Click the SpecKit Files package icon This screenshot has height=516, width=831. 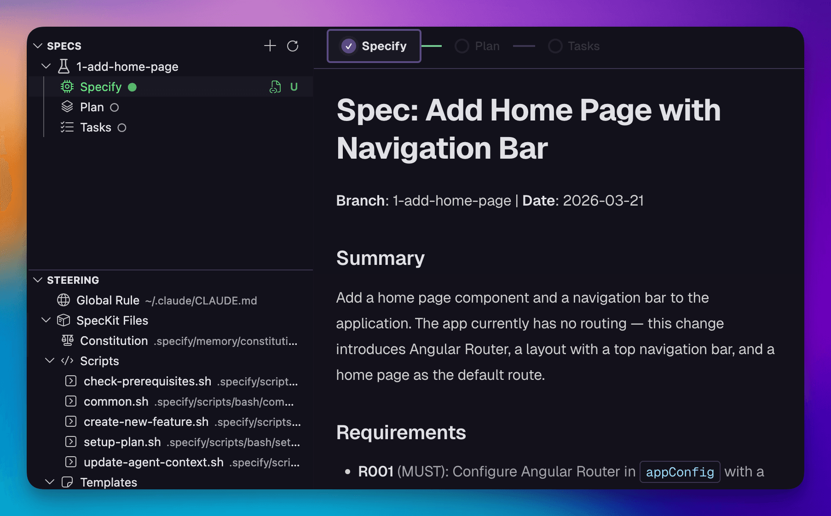click(64, 320)
